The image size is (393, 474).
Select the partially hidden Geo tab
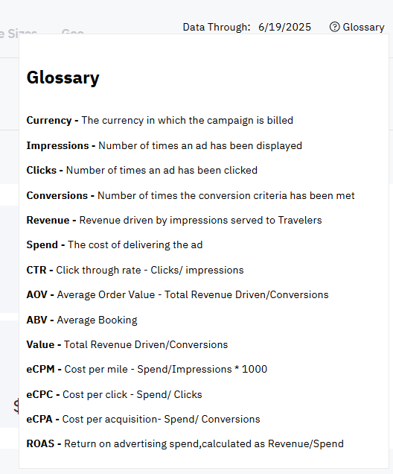coord(73,31)
